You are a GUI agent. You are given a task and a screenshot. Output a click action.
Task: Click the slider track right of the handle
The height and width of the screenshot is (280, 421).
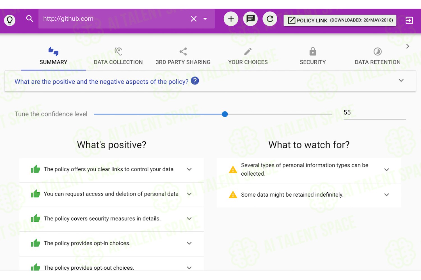[280, 114]
